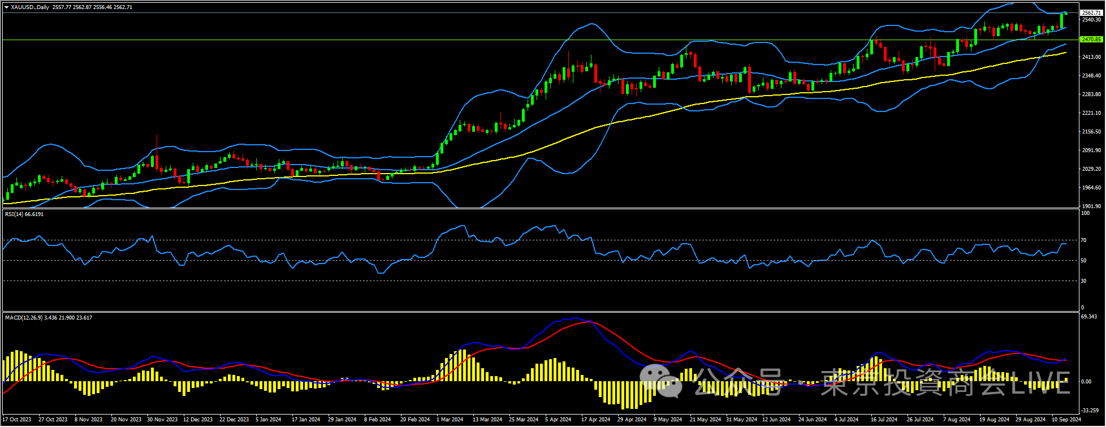The image size is (1106, 427).
Task: Click RSI scale label 70
Action: pos(1083,240)
